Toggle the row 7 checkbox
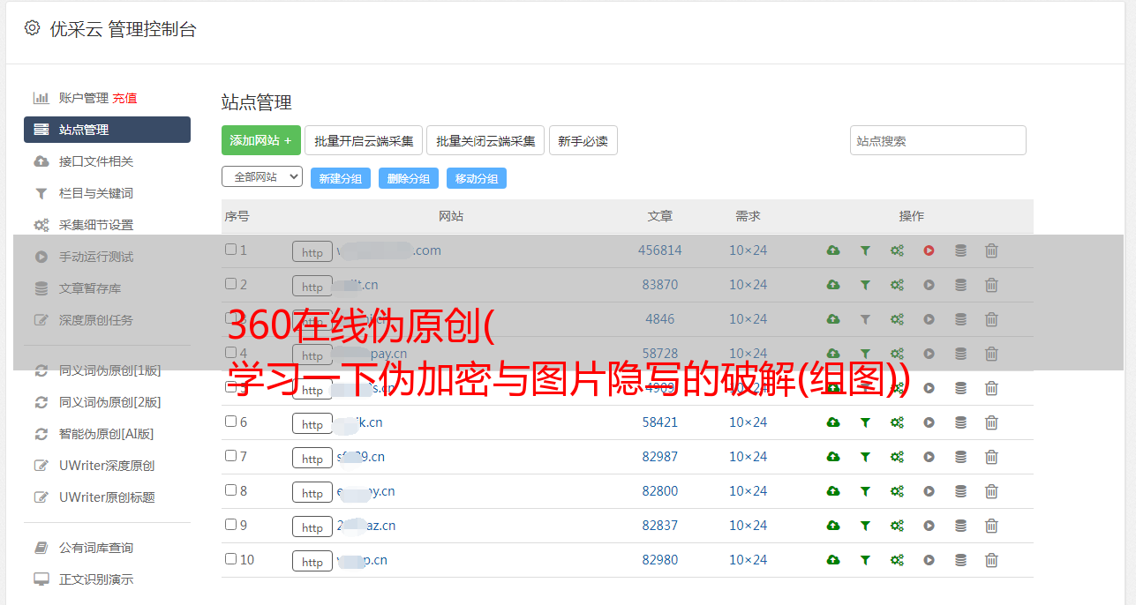The image size is (1136, 605). [x=230, y=456]
